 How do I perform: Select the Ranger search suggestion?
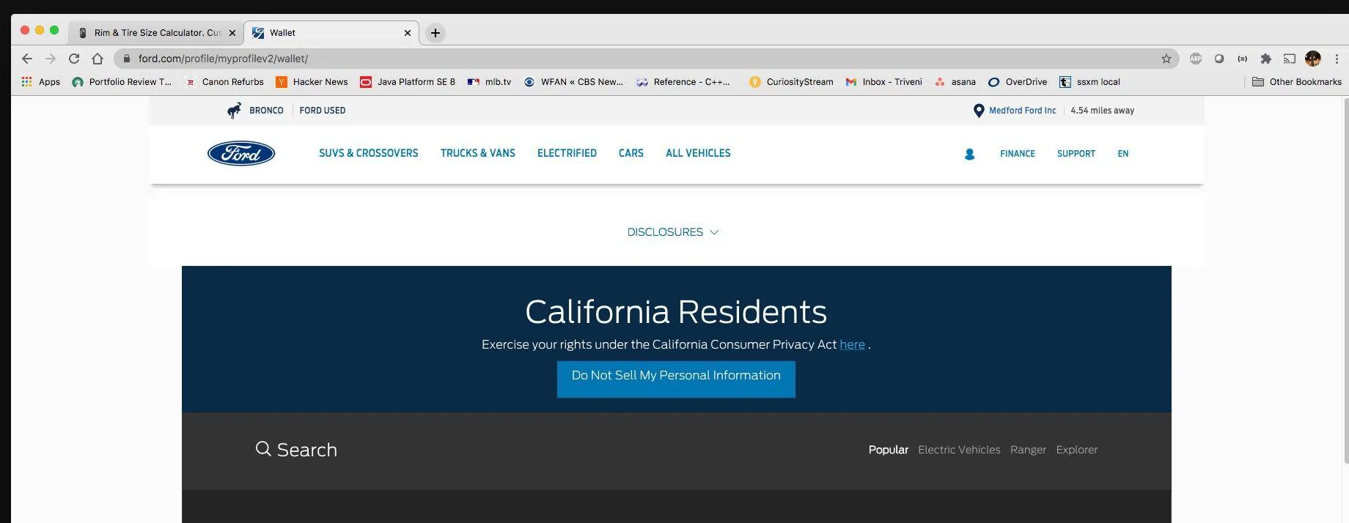[x=1028, y=450]
